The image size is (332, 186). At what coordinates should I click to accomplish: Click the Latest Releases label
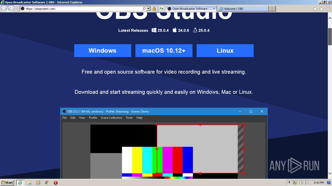tap(133, 30)
